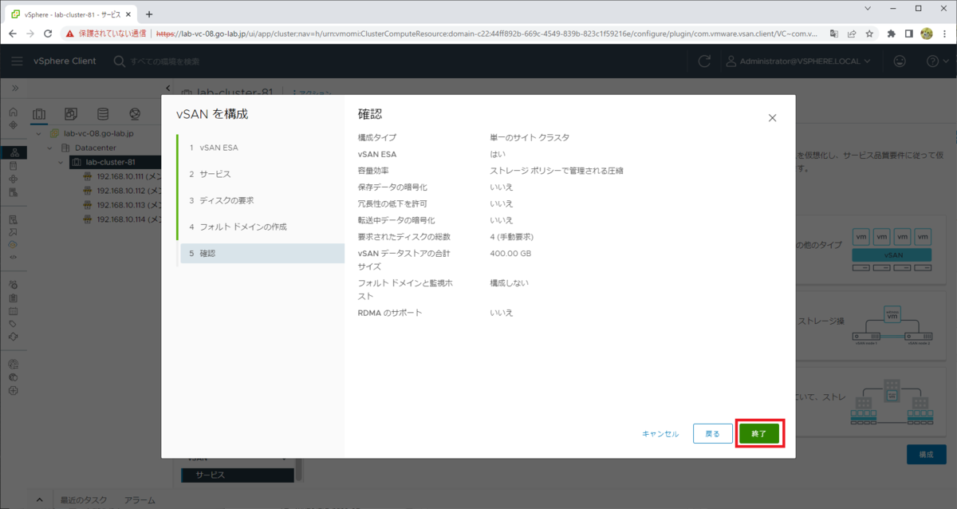The height and width of the screenshot is (509, 957).
Task: Open the 最近のタスク tab
Action: point(84,500)
